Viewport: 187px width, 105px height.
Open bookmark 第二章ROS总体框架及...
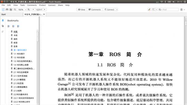pos(24,69)
